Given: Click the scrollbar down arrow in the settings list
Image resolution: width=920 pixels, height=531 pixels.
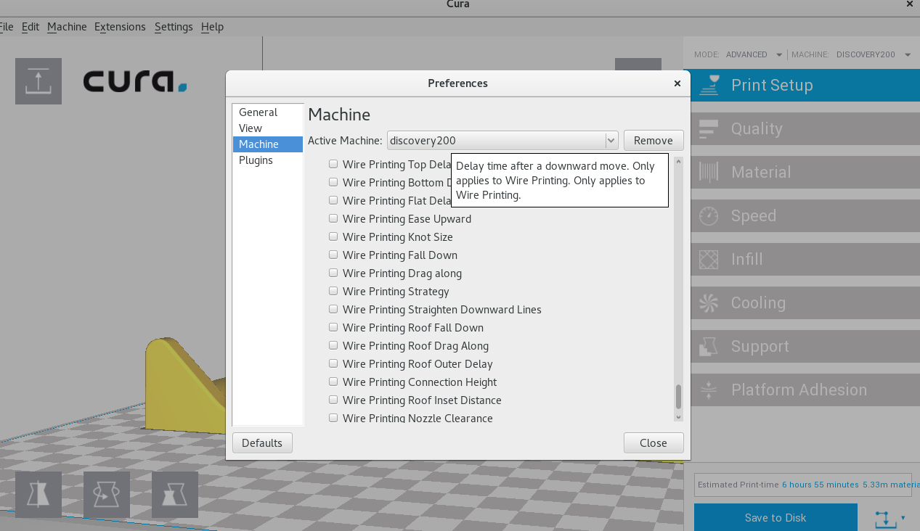Looking at the screenshot, I should [679, 417].
